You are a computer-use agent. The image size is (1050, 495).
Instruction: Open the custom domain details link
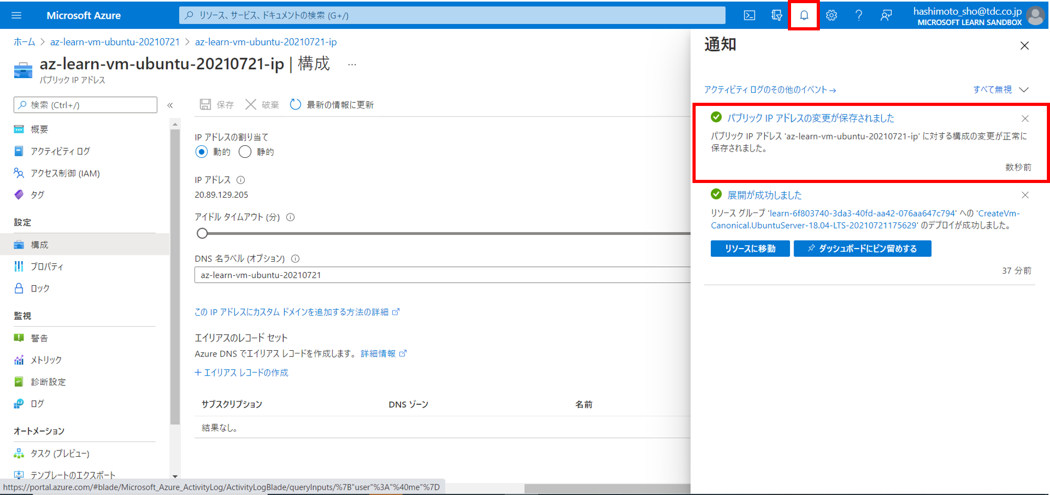[297, 312]
